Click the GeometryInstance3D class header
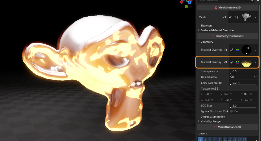The image size is (261, 141). point(227,36)
